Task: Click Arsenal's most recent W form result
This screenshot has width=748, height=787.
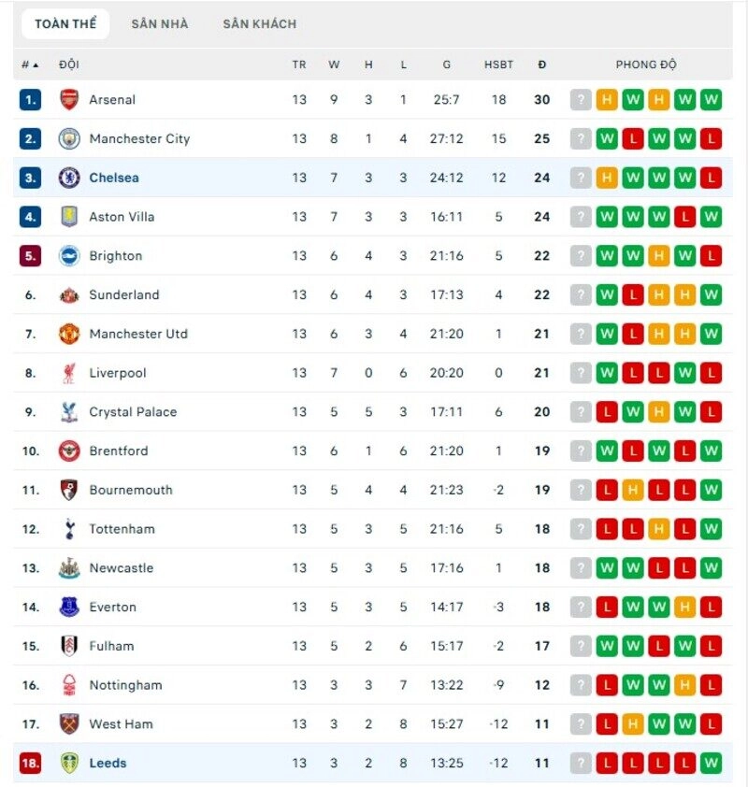Action: [712, 97]
